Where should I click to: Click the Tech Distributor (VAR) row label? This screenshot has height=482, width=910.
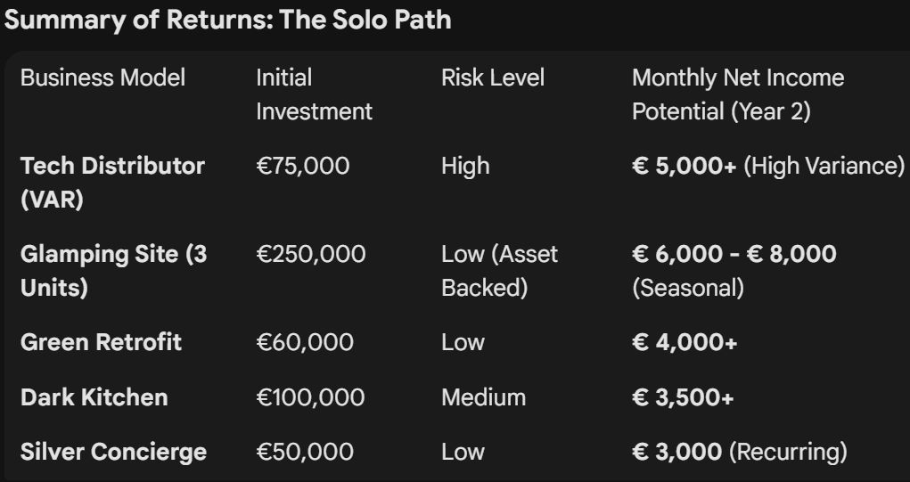pyautogui.click(x=112, y=183)
